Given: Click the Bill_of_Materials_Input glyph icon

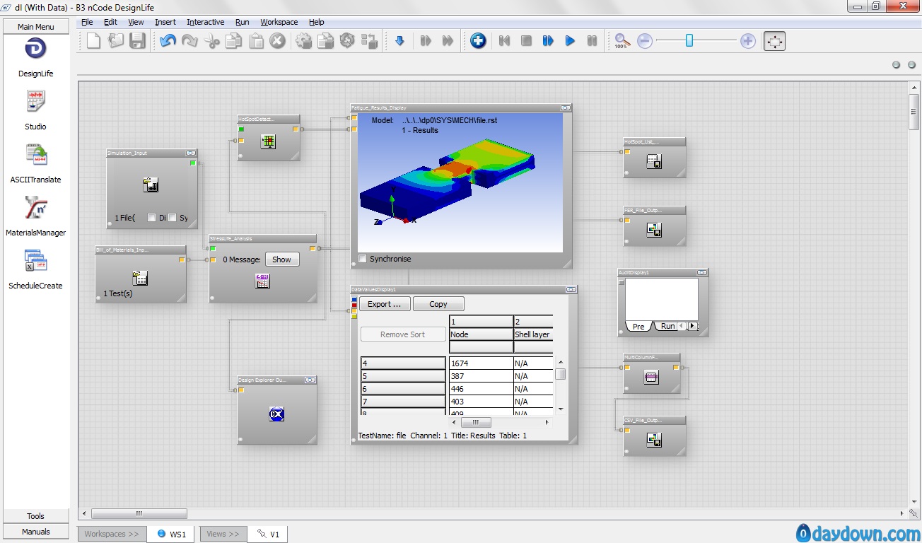Looking at the screenshot, I should [140, 278].
